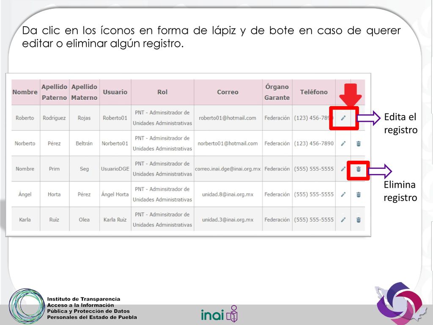Click Federación in Ángel Horta's row

click(277, 194)
